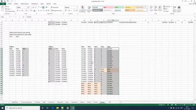Screen dimensions: 196x110
Task: Open the Customers sheet tab
Action: (51, 102)
